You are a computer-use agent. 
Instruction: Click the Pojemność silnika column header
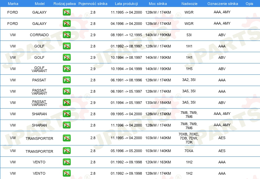click(93, 4)
